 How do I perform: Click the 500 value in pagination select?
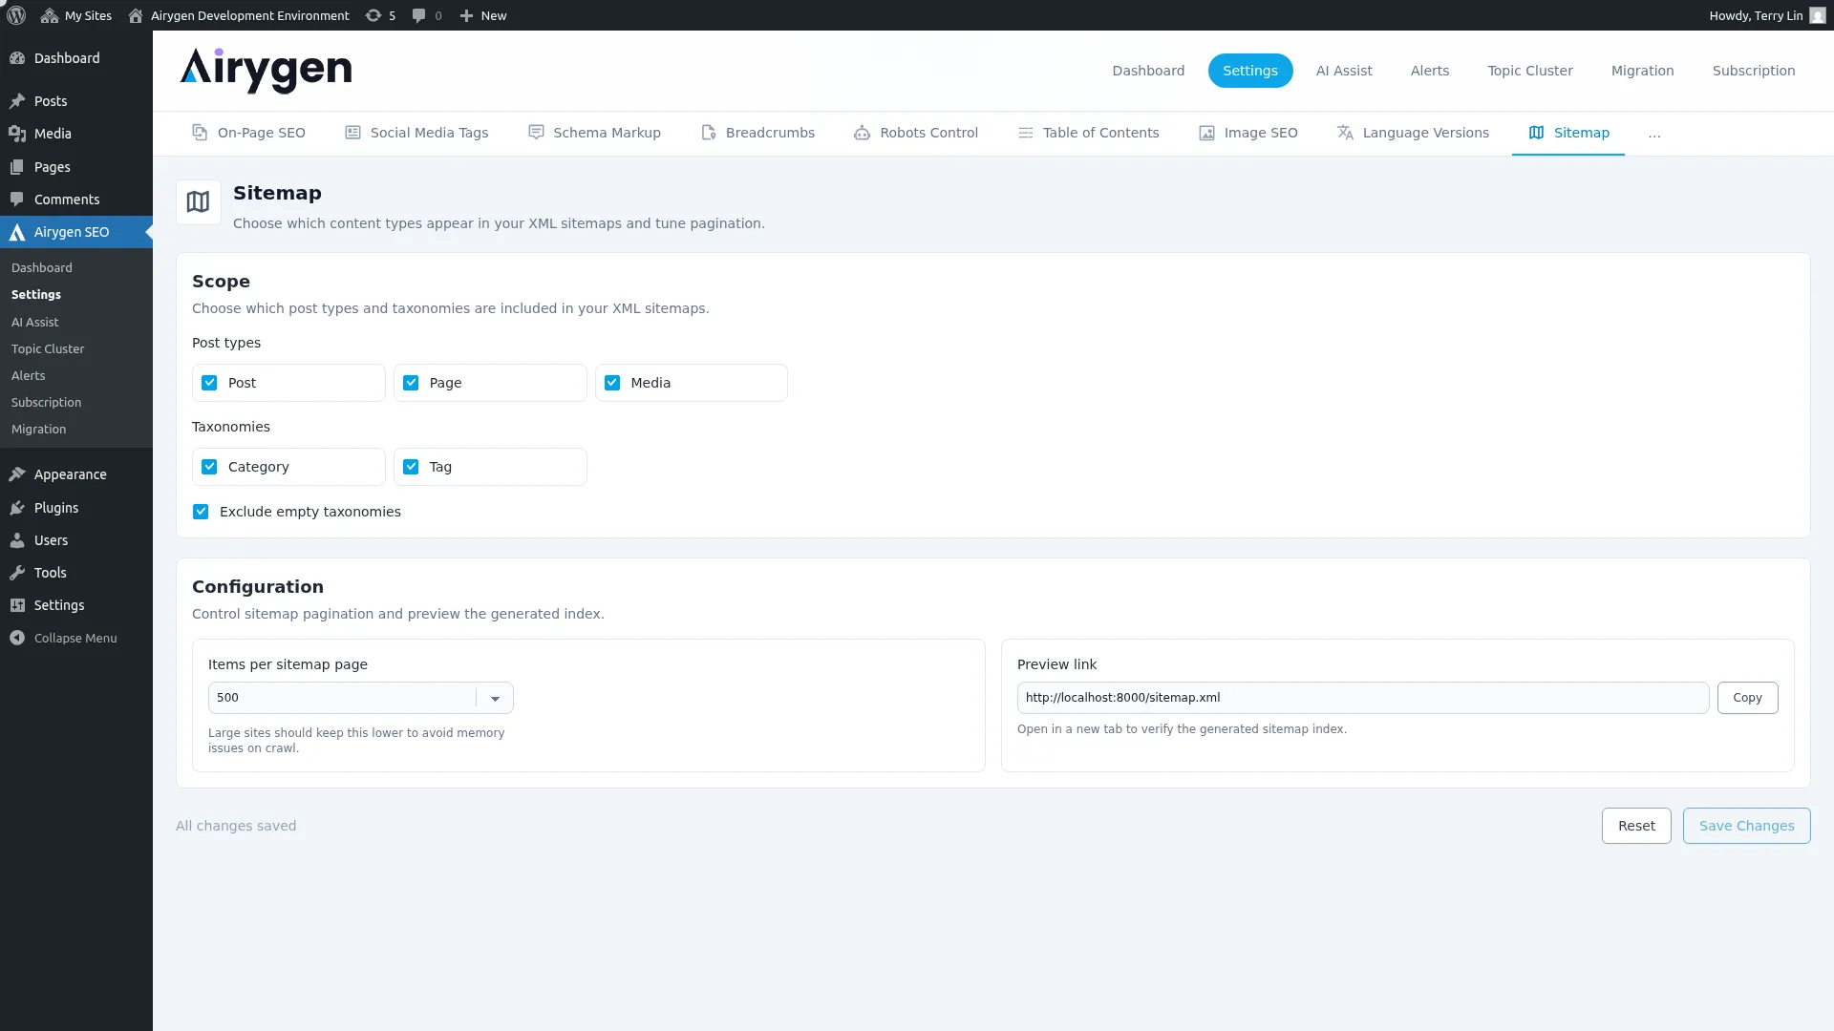(x=227, y=698)
